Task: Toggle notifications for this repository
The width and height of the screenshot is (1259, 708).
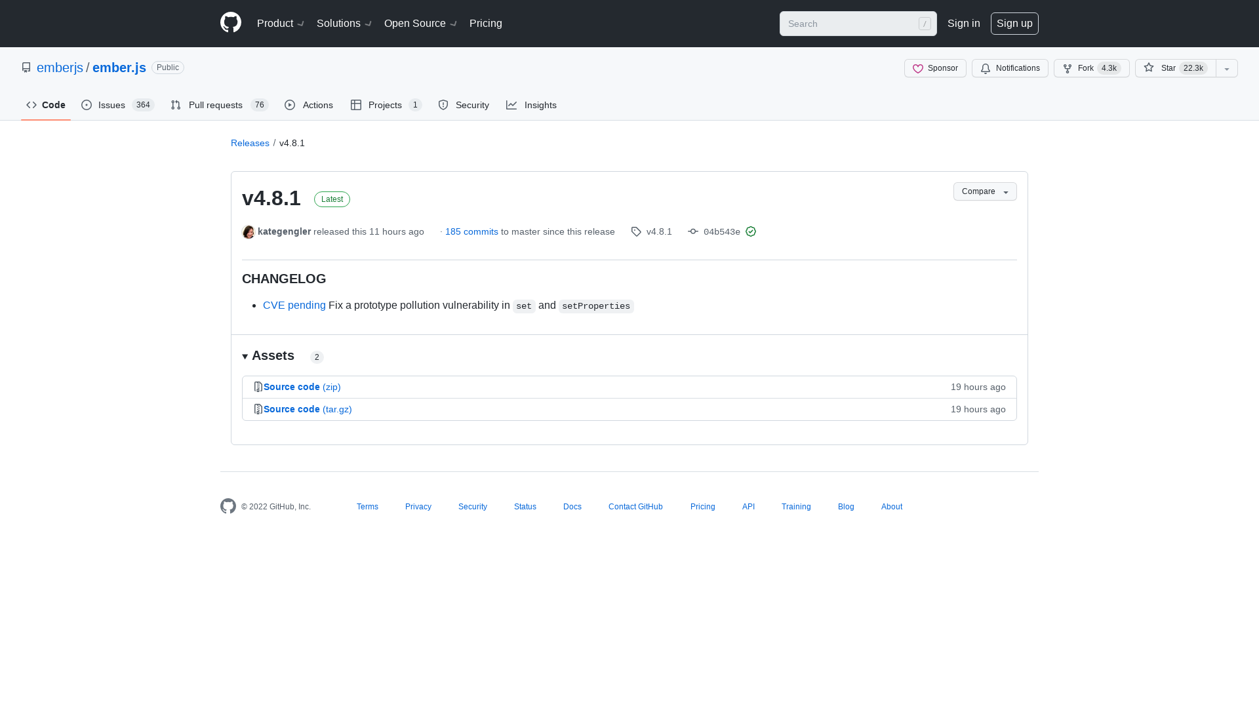Action: click(x=1010, y=68)
